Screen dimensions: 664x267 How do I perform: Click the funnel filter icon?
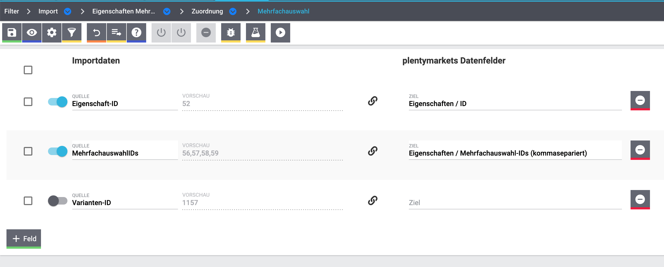point(72,33)
